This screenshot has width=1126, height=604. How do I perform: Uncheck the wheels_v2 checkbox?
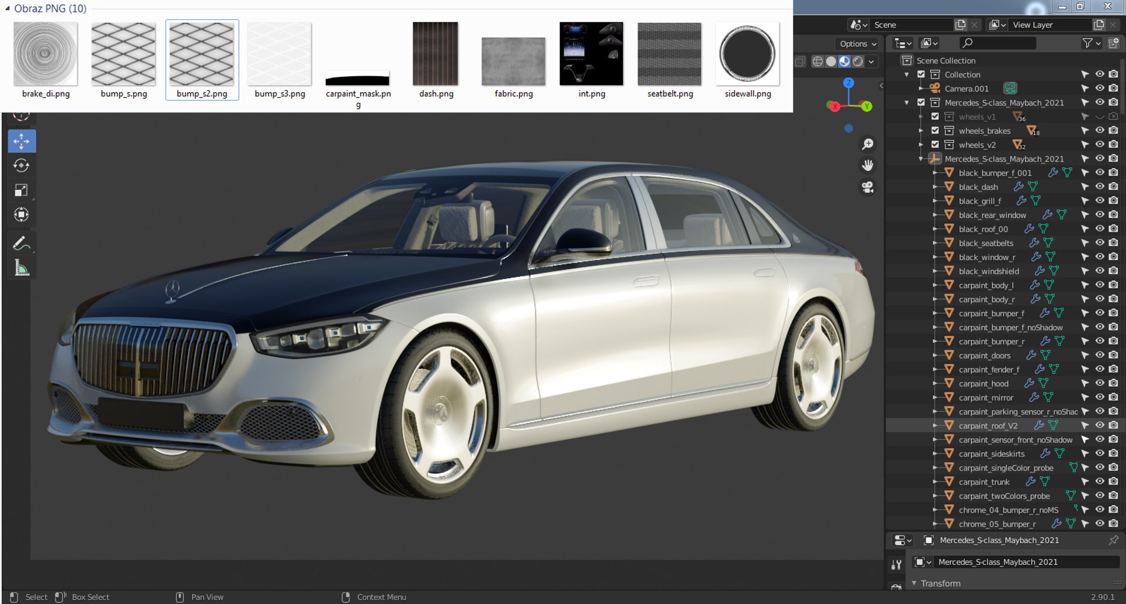coord(935,145)
